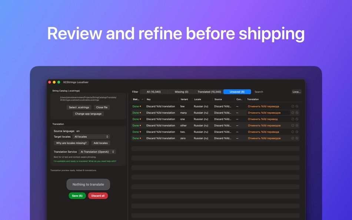Click 'Why are locales missing?' button
This screenshot has width=352, height=220.
coord(71,143)
